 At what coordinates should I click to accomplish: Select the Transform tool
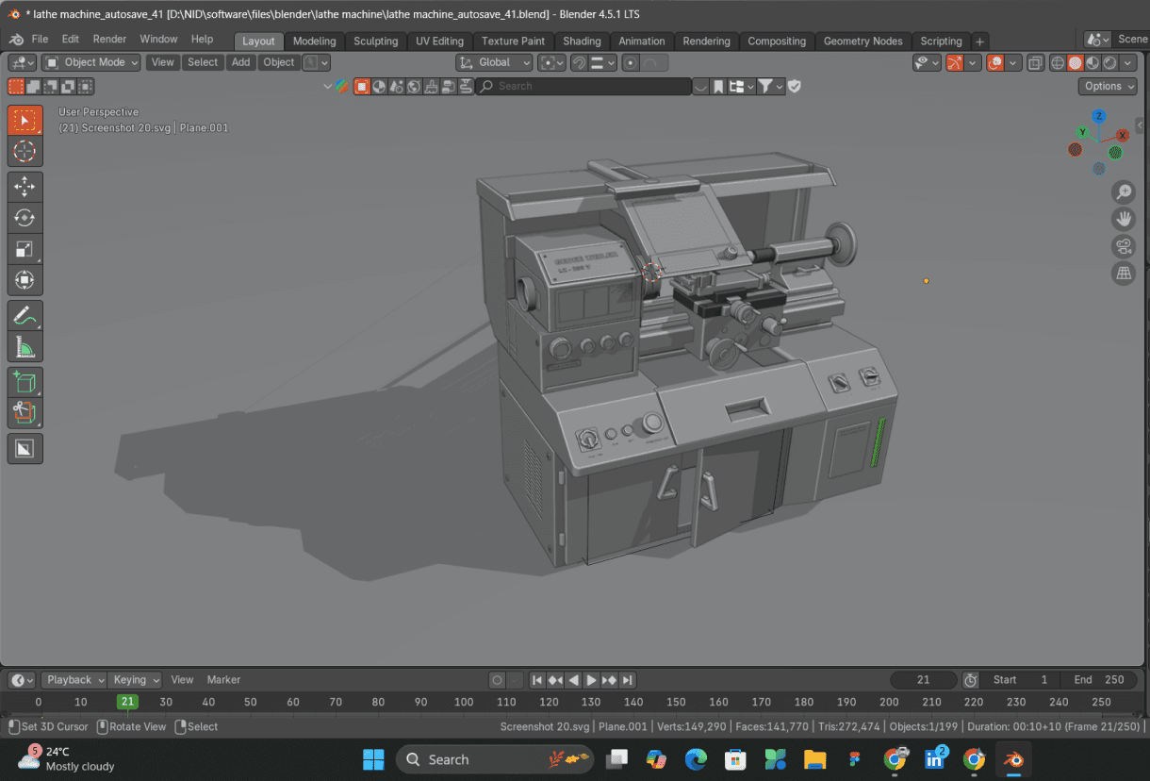(25, 280)
